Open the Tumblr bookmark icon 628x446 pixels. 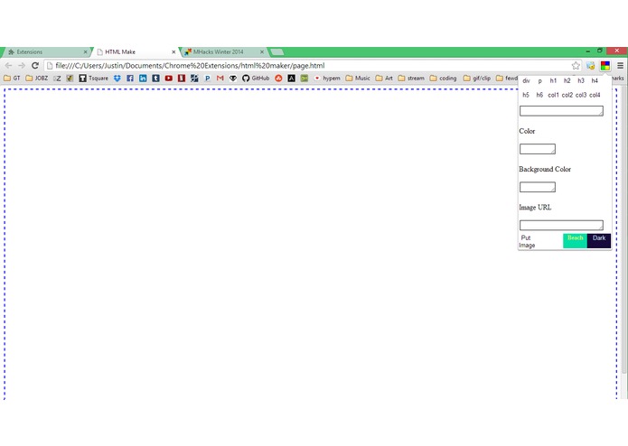tap(155, 78)
